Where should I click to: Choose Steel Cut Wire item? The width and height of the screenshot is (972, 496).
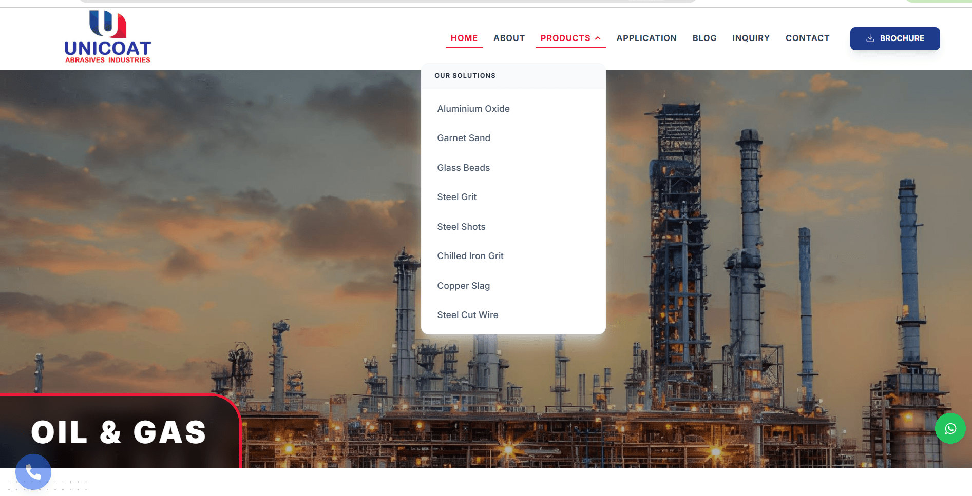(x=467, y=315)
